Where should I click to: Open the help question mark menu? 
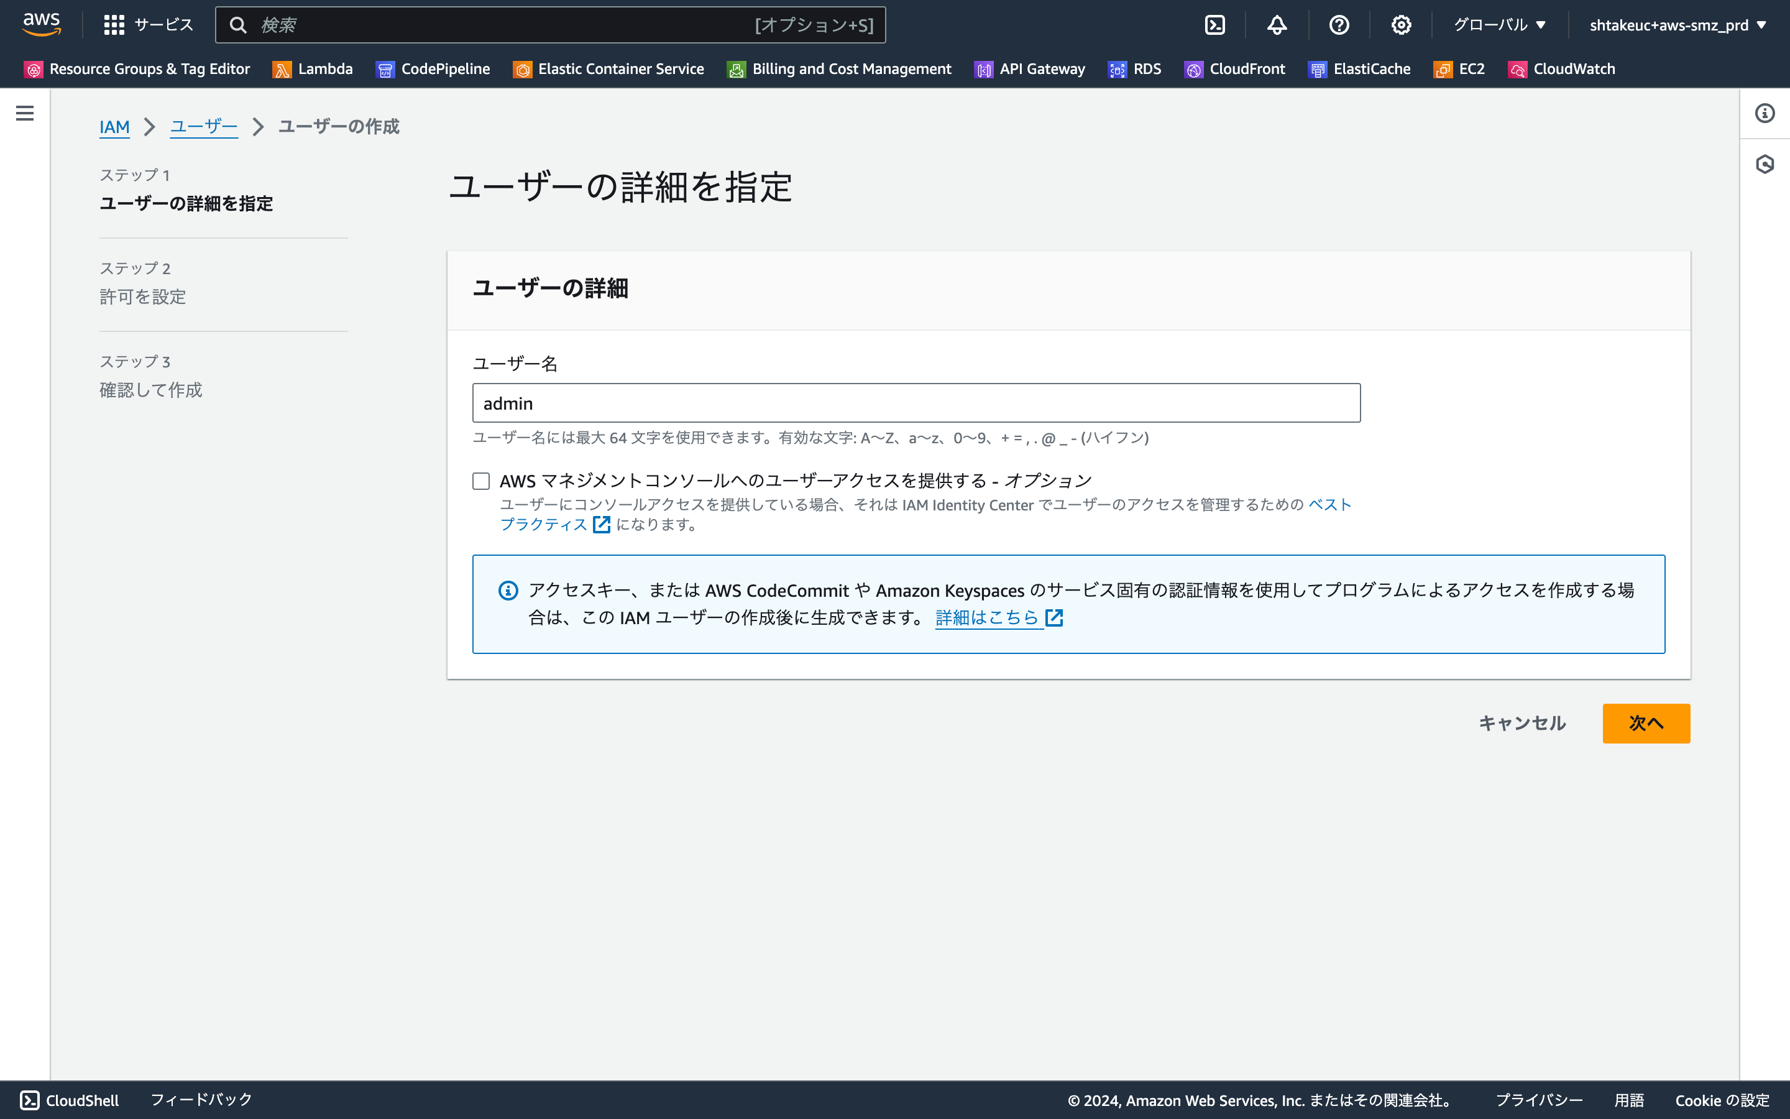tap(1339, 25)
